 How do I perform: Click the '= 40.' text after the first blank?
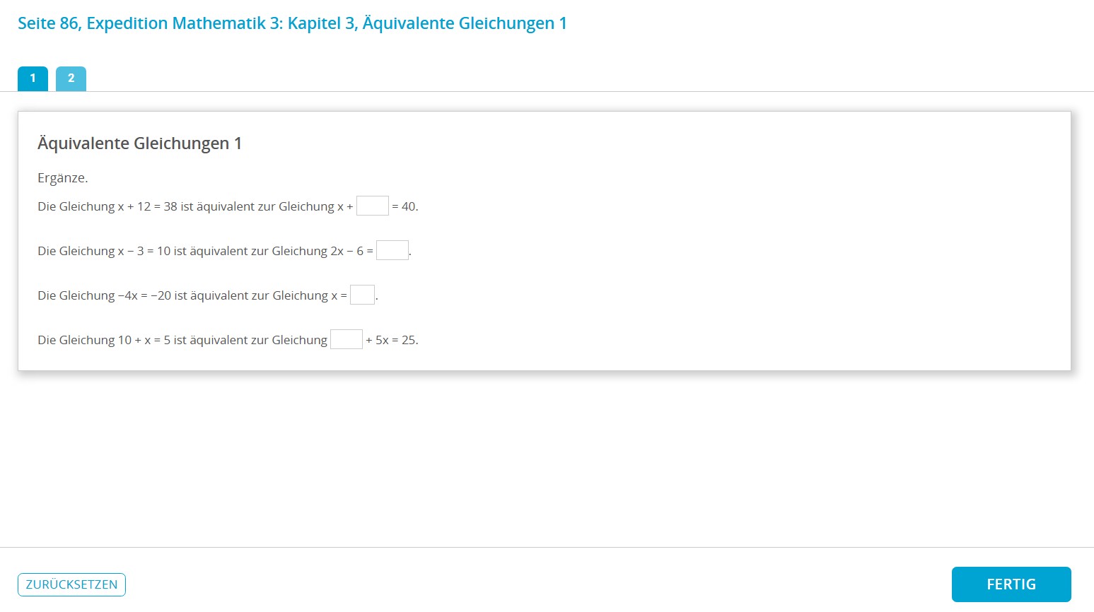tap(405, 206)
